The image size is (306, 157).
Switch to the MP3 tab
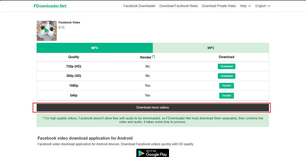(x=211, y=48)
